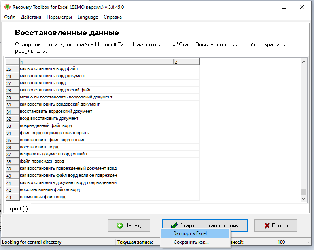Screen dimensions: 314x250
Task: Minimize the Recovery Toolbox window
Action: pyautogui.click(x=266, y=7)
